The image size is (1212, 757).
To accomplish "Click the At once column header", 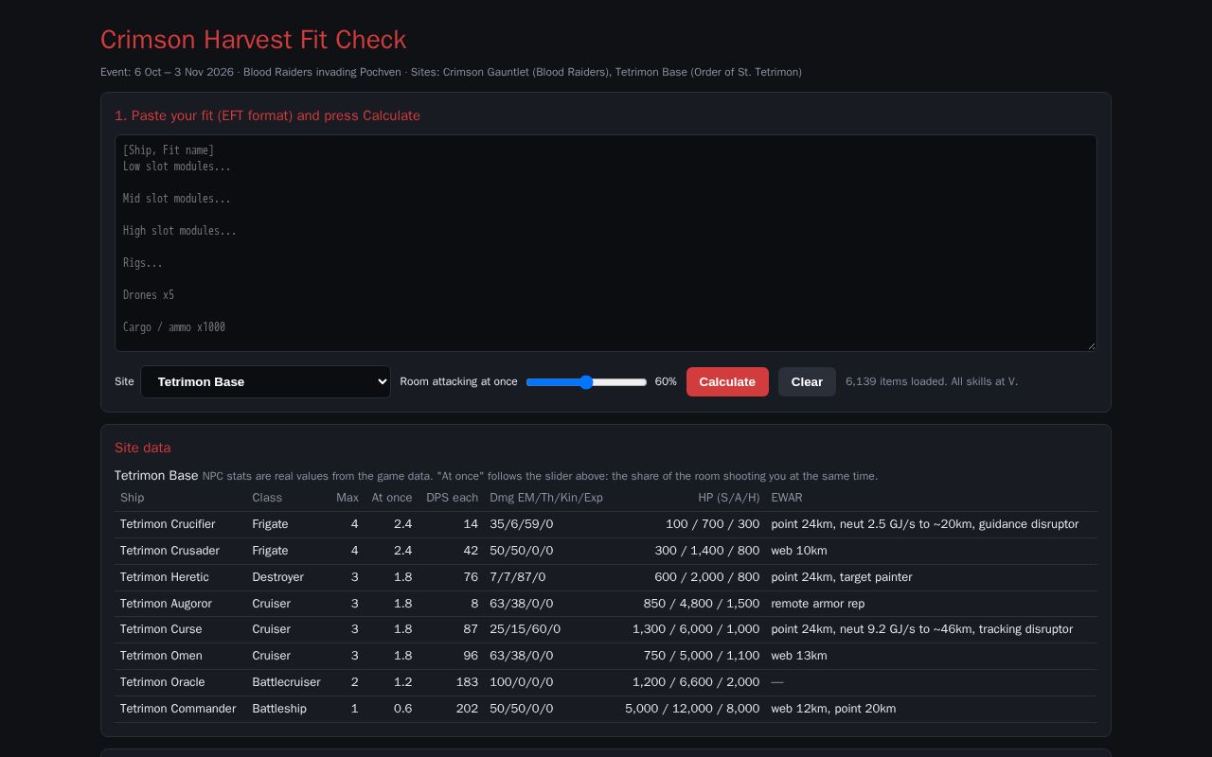I will 392,498.
